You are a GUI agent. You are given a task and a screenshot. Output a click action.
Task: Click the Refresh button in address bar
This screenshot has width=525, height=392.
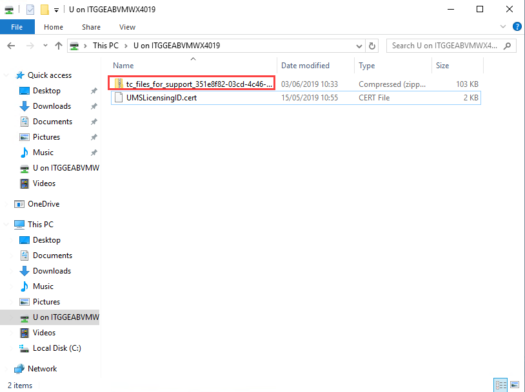pos(372,46)
